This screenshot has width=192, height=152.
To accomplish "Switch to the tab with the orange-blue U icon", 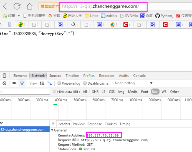I will point(114,25).
